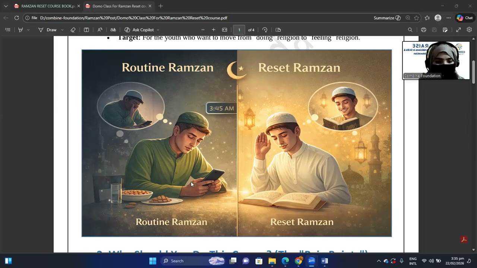This screenshot has width=477, height=268.
Task: Expand Draw pen options dropdown
Action: [62, 30]
